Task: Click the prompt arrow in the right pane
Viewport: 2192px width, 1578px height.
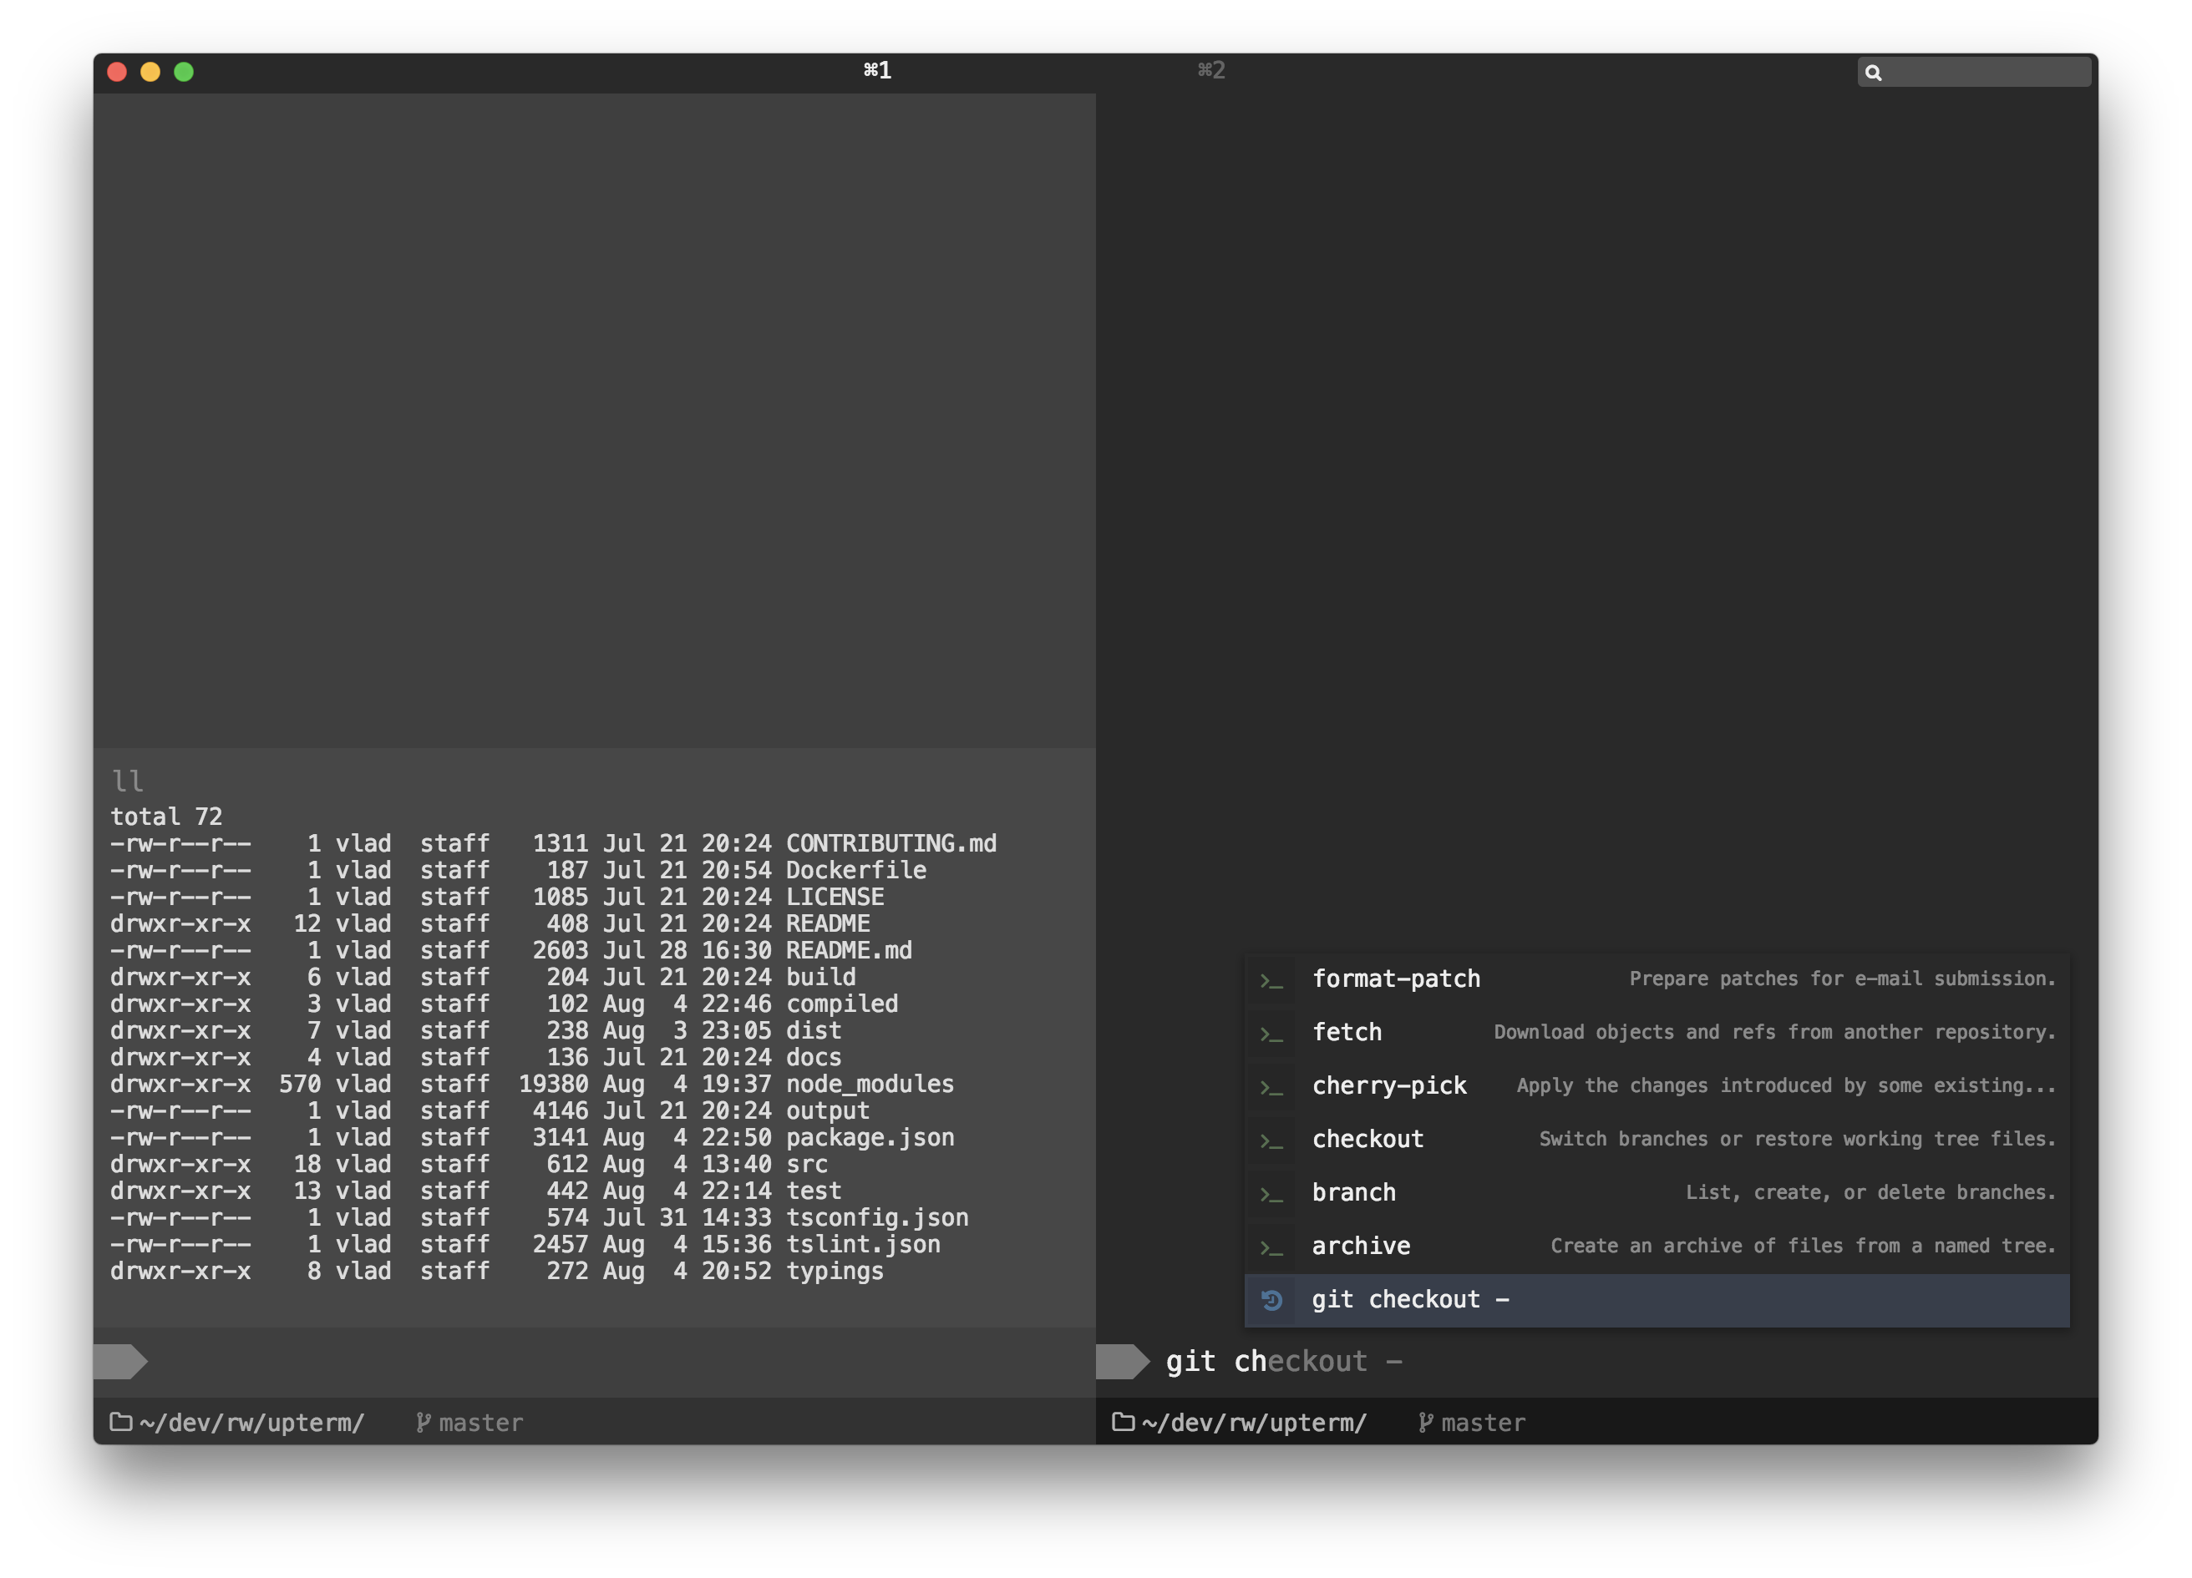Action: pyautogui.click(x=1123, y=1362)
